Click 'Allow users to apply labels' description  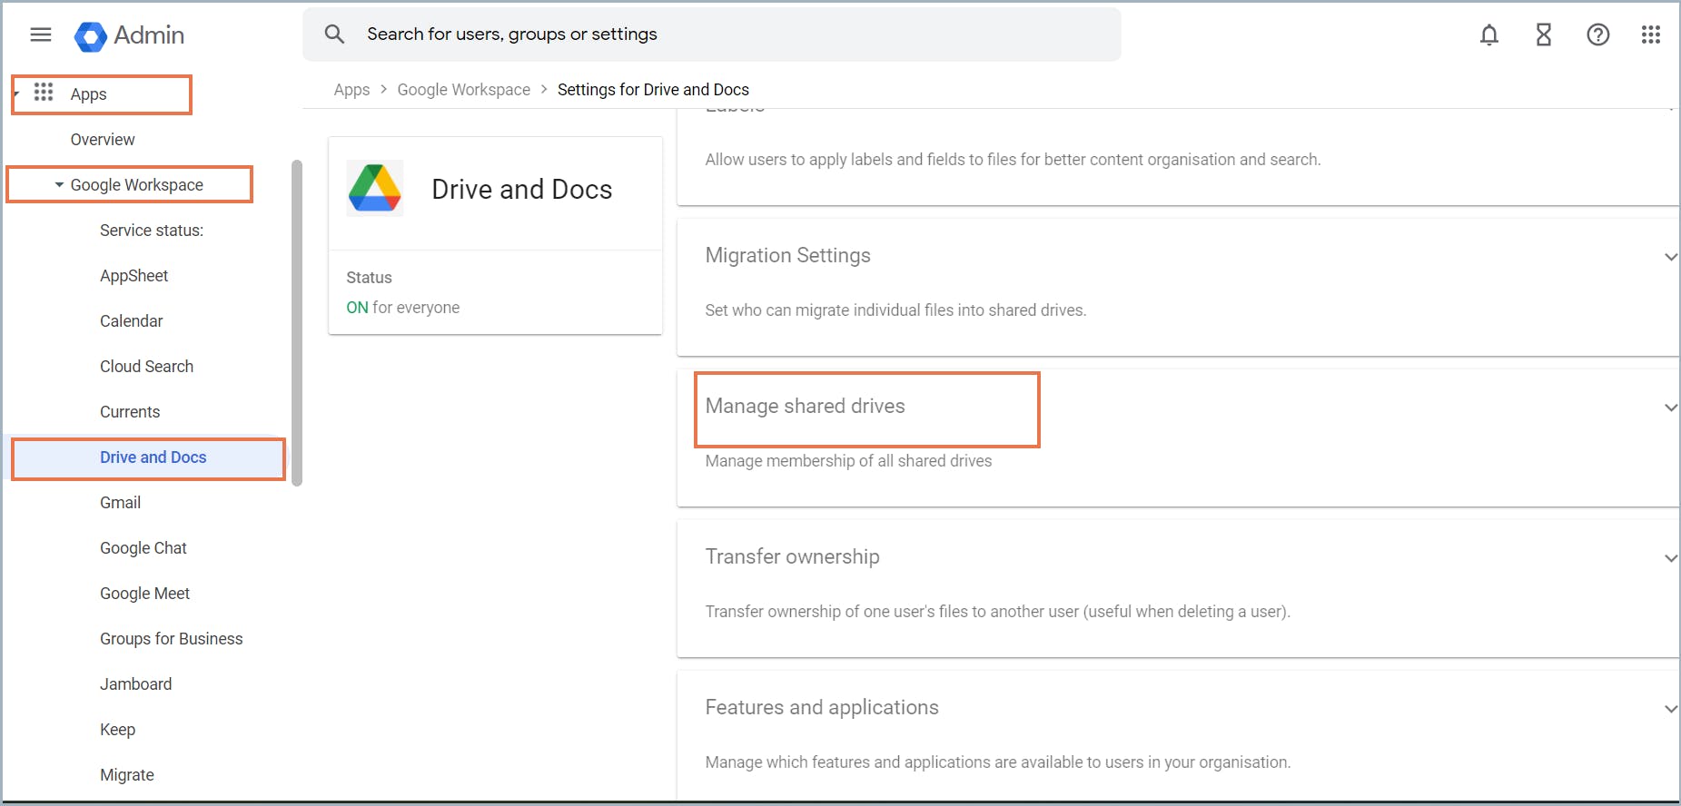tap(1013, 160)
